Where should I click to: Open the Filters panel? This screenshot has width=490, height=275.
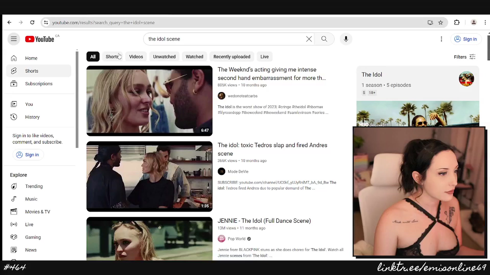464,57
